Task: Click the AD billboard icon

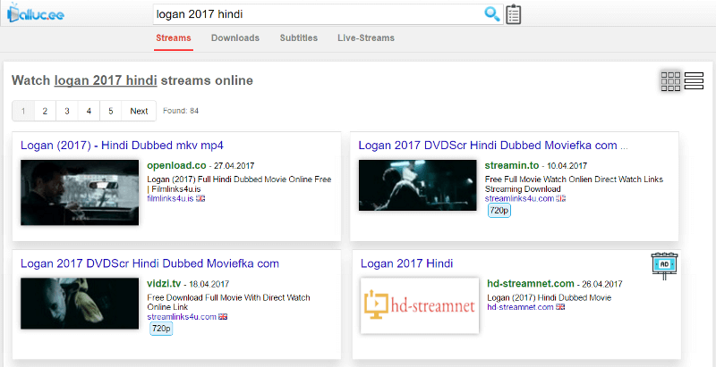Action: [x=664, y=266]
